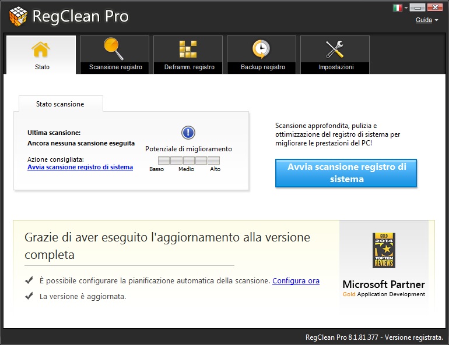Click the 'Scansione approfondita, pulizia' description text

point(338,134)
